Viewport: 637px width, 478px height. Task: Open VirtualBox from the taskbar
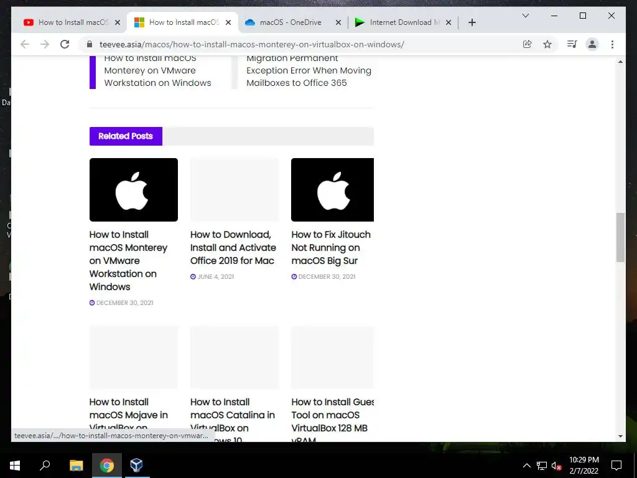tap(136, 466)
